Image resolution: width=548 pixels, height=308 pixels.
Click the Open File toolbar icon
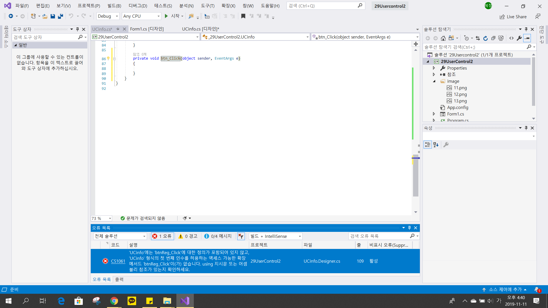point(45,16)
